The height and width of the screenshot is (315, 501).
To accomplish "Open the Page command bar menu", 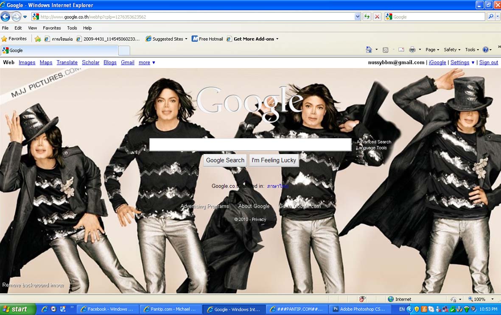I will pyautogui.click(x=432, y=50).
